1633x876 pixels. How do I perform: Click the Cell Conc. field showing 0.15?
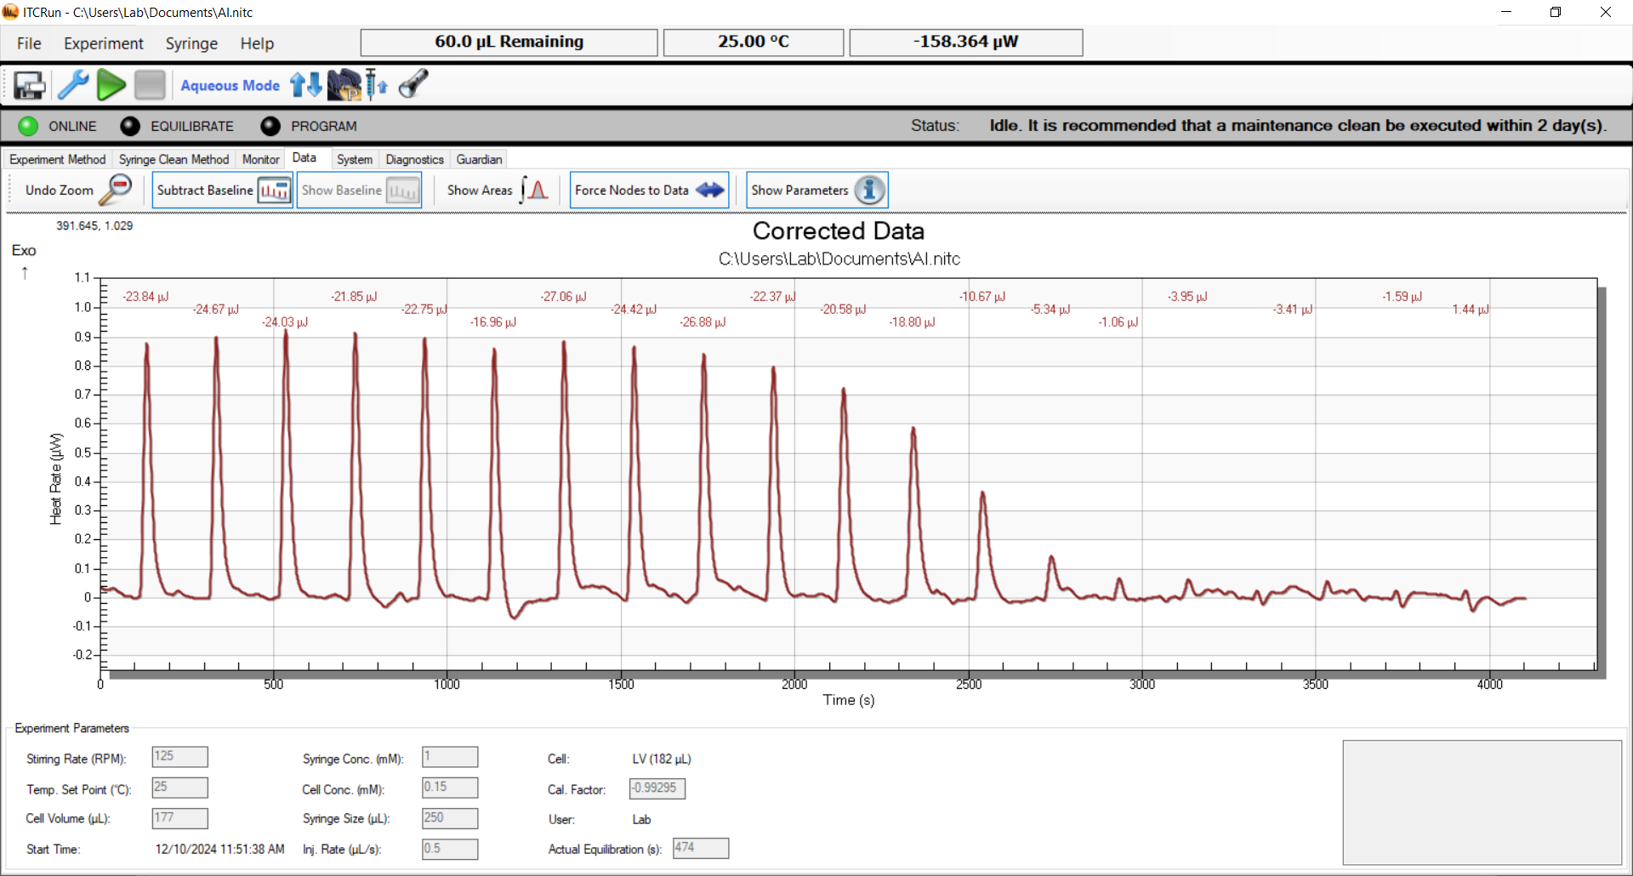pyautogui.click(x=450, y=788)
